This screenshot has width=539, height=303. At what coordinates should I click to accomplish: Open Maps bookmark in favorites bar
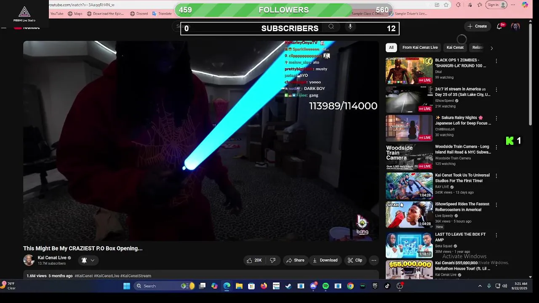75,13
